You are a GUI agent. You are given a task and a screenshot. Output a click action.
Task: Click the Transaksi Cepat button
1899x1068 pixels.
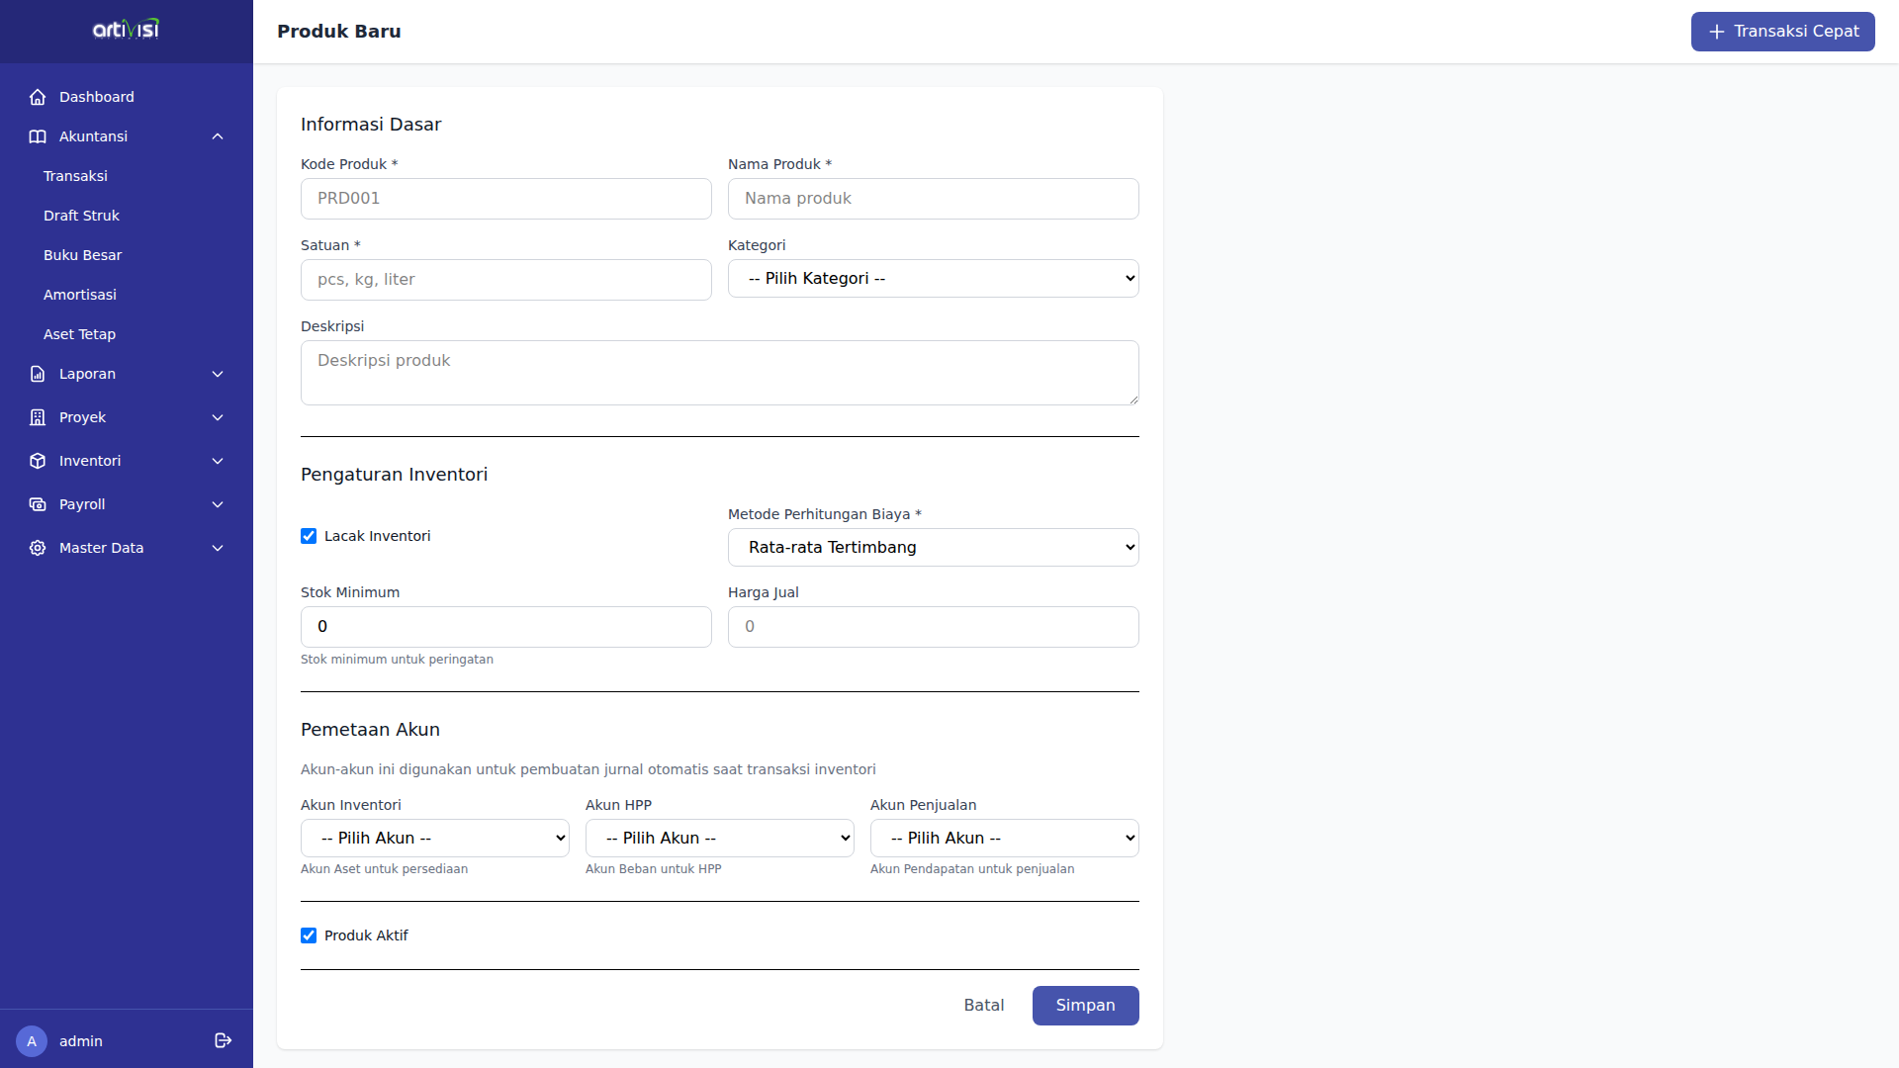(1782, 32)
